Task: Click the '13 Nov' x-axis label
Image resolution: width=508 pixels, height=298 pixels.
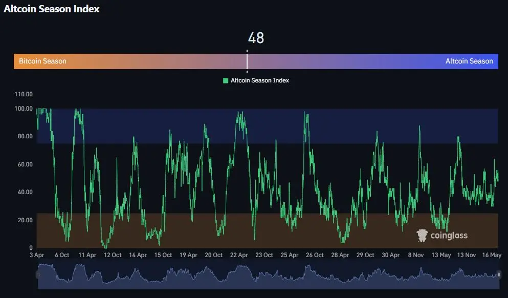Action: coord(466,255)
